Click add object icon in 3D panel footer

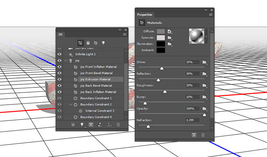tap(73, 125)
